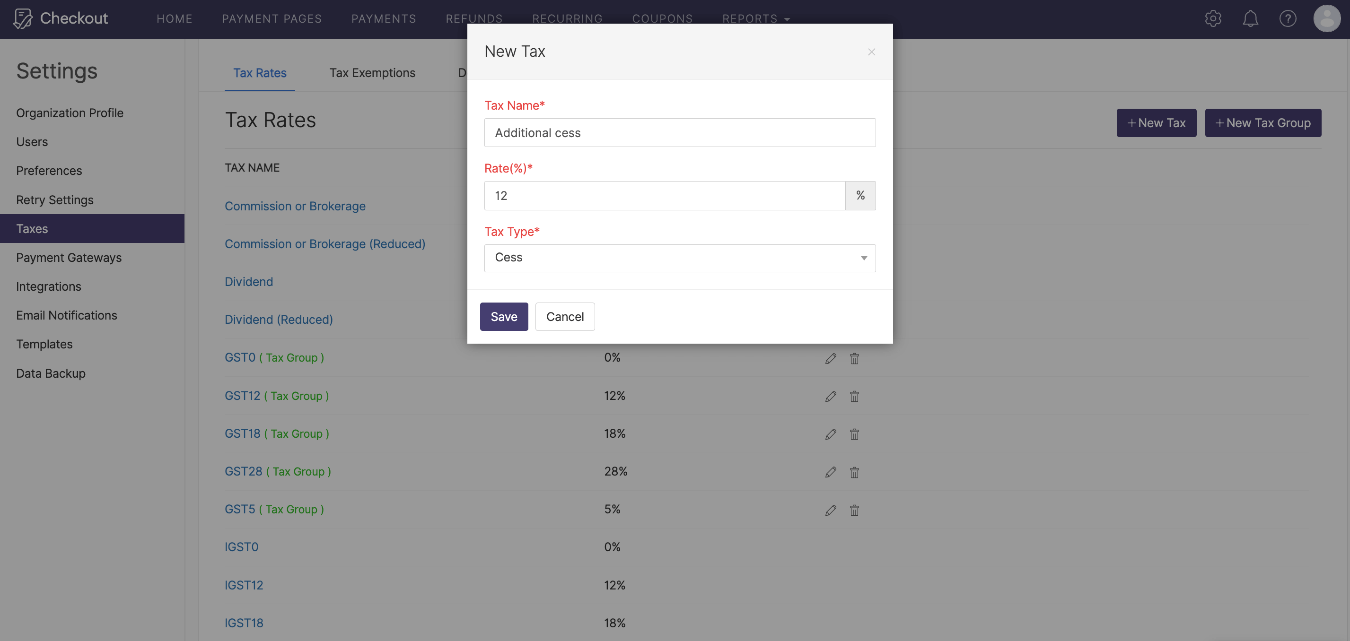1350x641 pixels.
Task: Click the delete trash icon for GST18
Action: (853, 433)
